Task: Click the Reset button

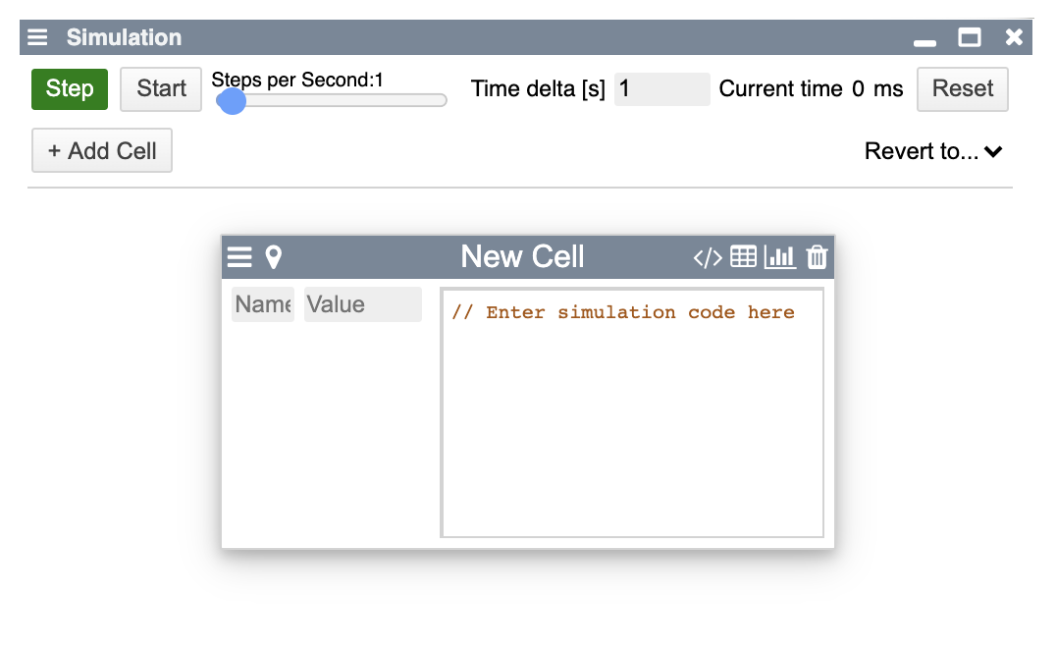Action: (x=962, y=88)
